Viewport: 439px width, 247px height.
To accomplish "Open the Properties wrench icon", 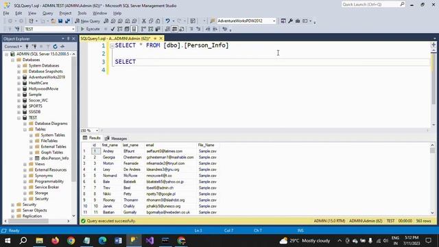I will [x=291, y=21].
